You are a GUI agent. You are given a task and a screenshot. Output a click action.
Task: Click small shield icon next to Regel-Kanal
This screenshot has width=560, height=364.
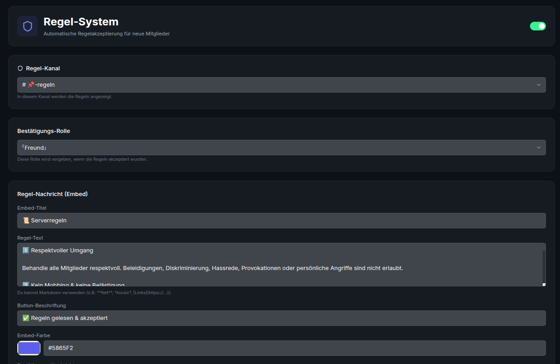[x=20, y=69]
